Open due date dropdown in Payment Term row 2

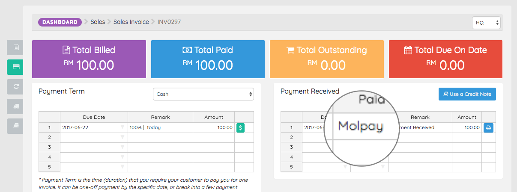point(123,137)
